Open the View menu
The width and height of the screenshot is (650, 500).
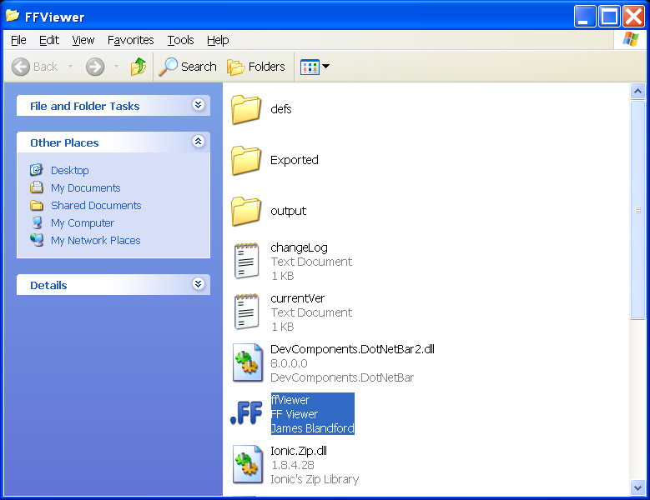point(83,40)
